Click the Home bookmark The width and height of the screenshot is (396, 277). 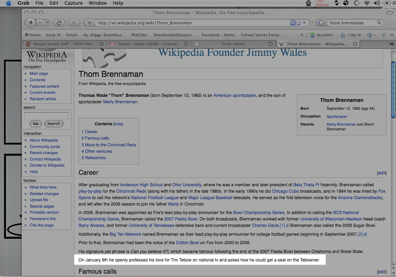(33, 35)
